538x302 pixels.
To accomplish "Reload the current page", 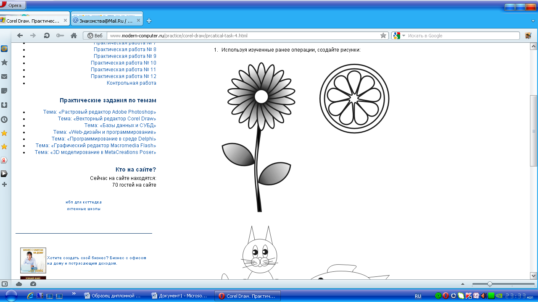I will pyautogui.click(x=47, y=36).
